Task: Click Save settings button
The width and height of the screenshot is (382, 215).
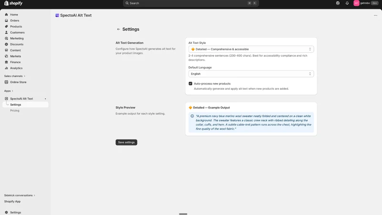Action: pos(126,142)
